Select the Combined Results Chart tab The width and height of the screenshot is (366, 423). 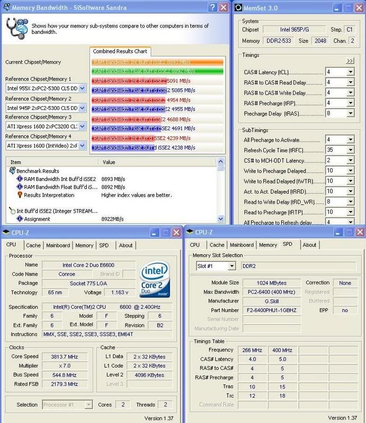120,51
